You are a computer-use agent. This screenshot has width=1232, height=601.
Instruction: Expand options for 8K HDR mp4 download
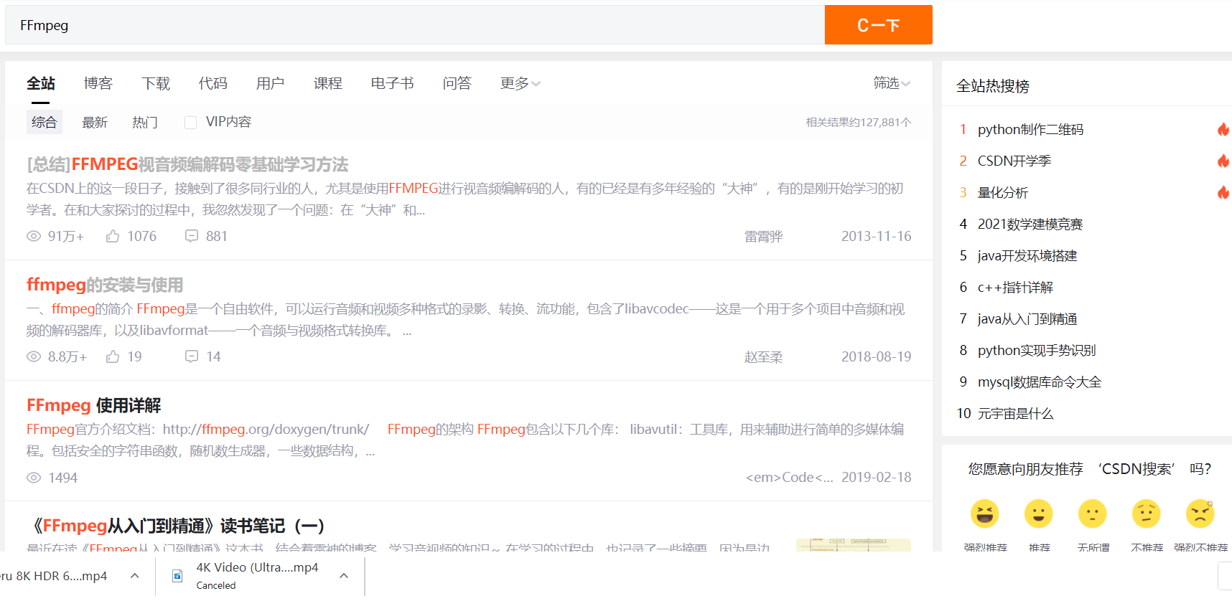135,575
